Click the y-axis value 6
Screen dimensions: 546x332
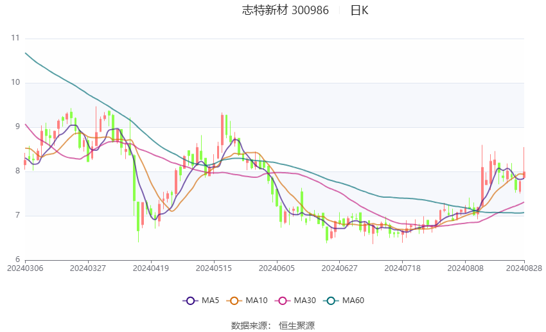pos(17,259)
